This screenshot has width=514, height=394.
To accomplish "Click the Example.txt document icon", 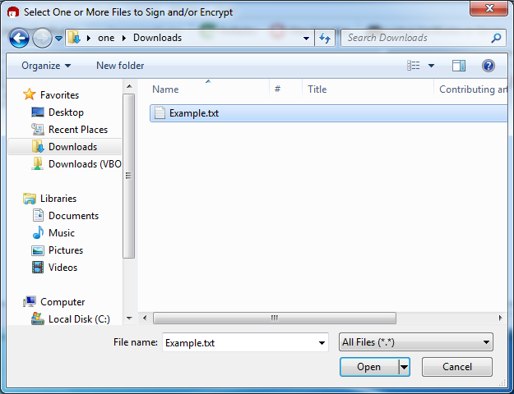I will coord(160,113).
